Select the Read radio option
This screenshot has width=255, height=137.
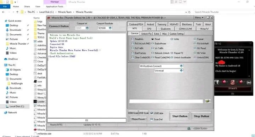[x=155, y=39]
